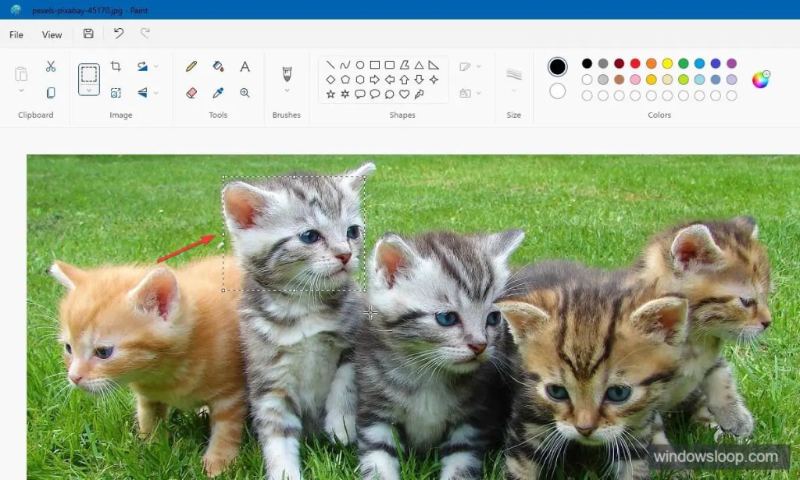Copy the selection with the Copy icon

click(51, 93)
